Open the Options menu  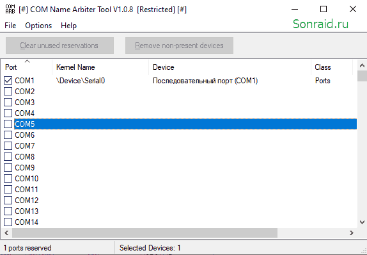coord(38,26)
